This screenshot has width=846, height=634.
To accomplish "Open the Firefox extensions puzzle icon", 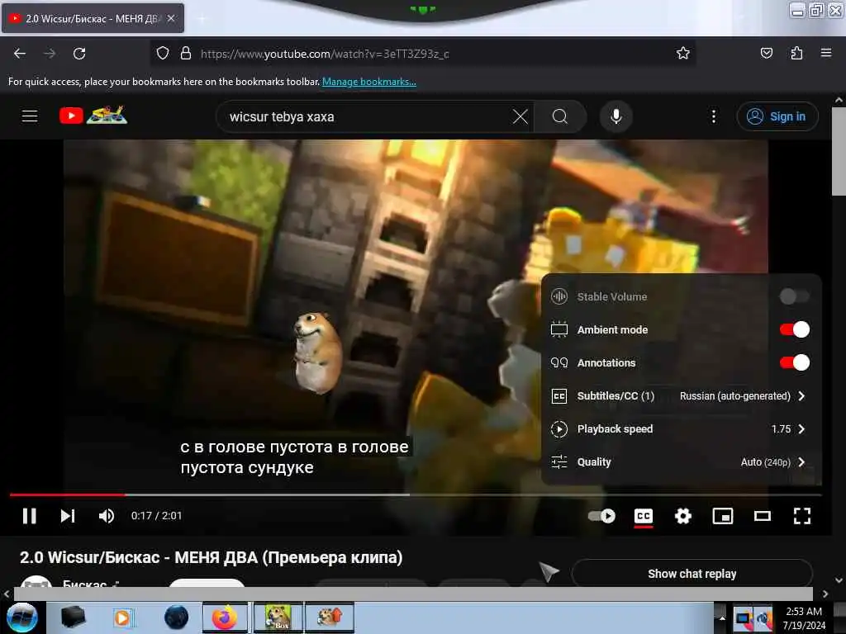I will tap(796, 53).
